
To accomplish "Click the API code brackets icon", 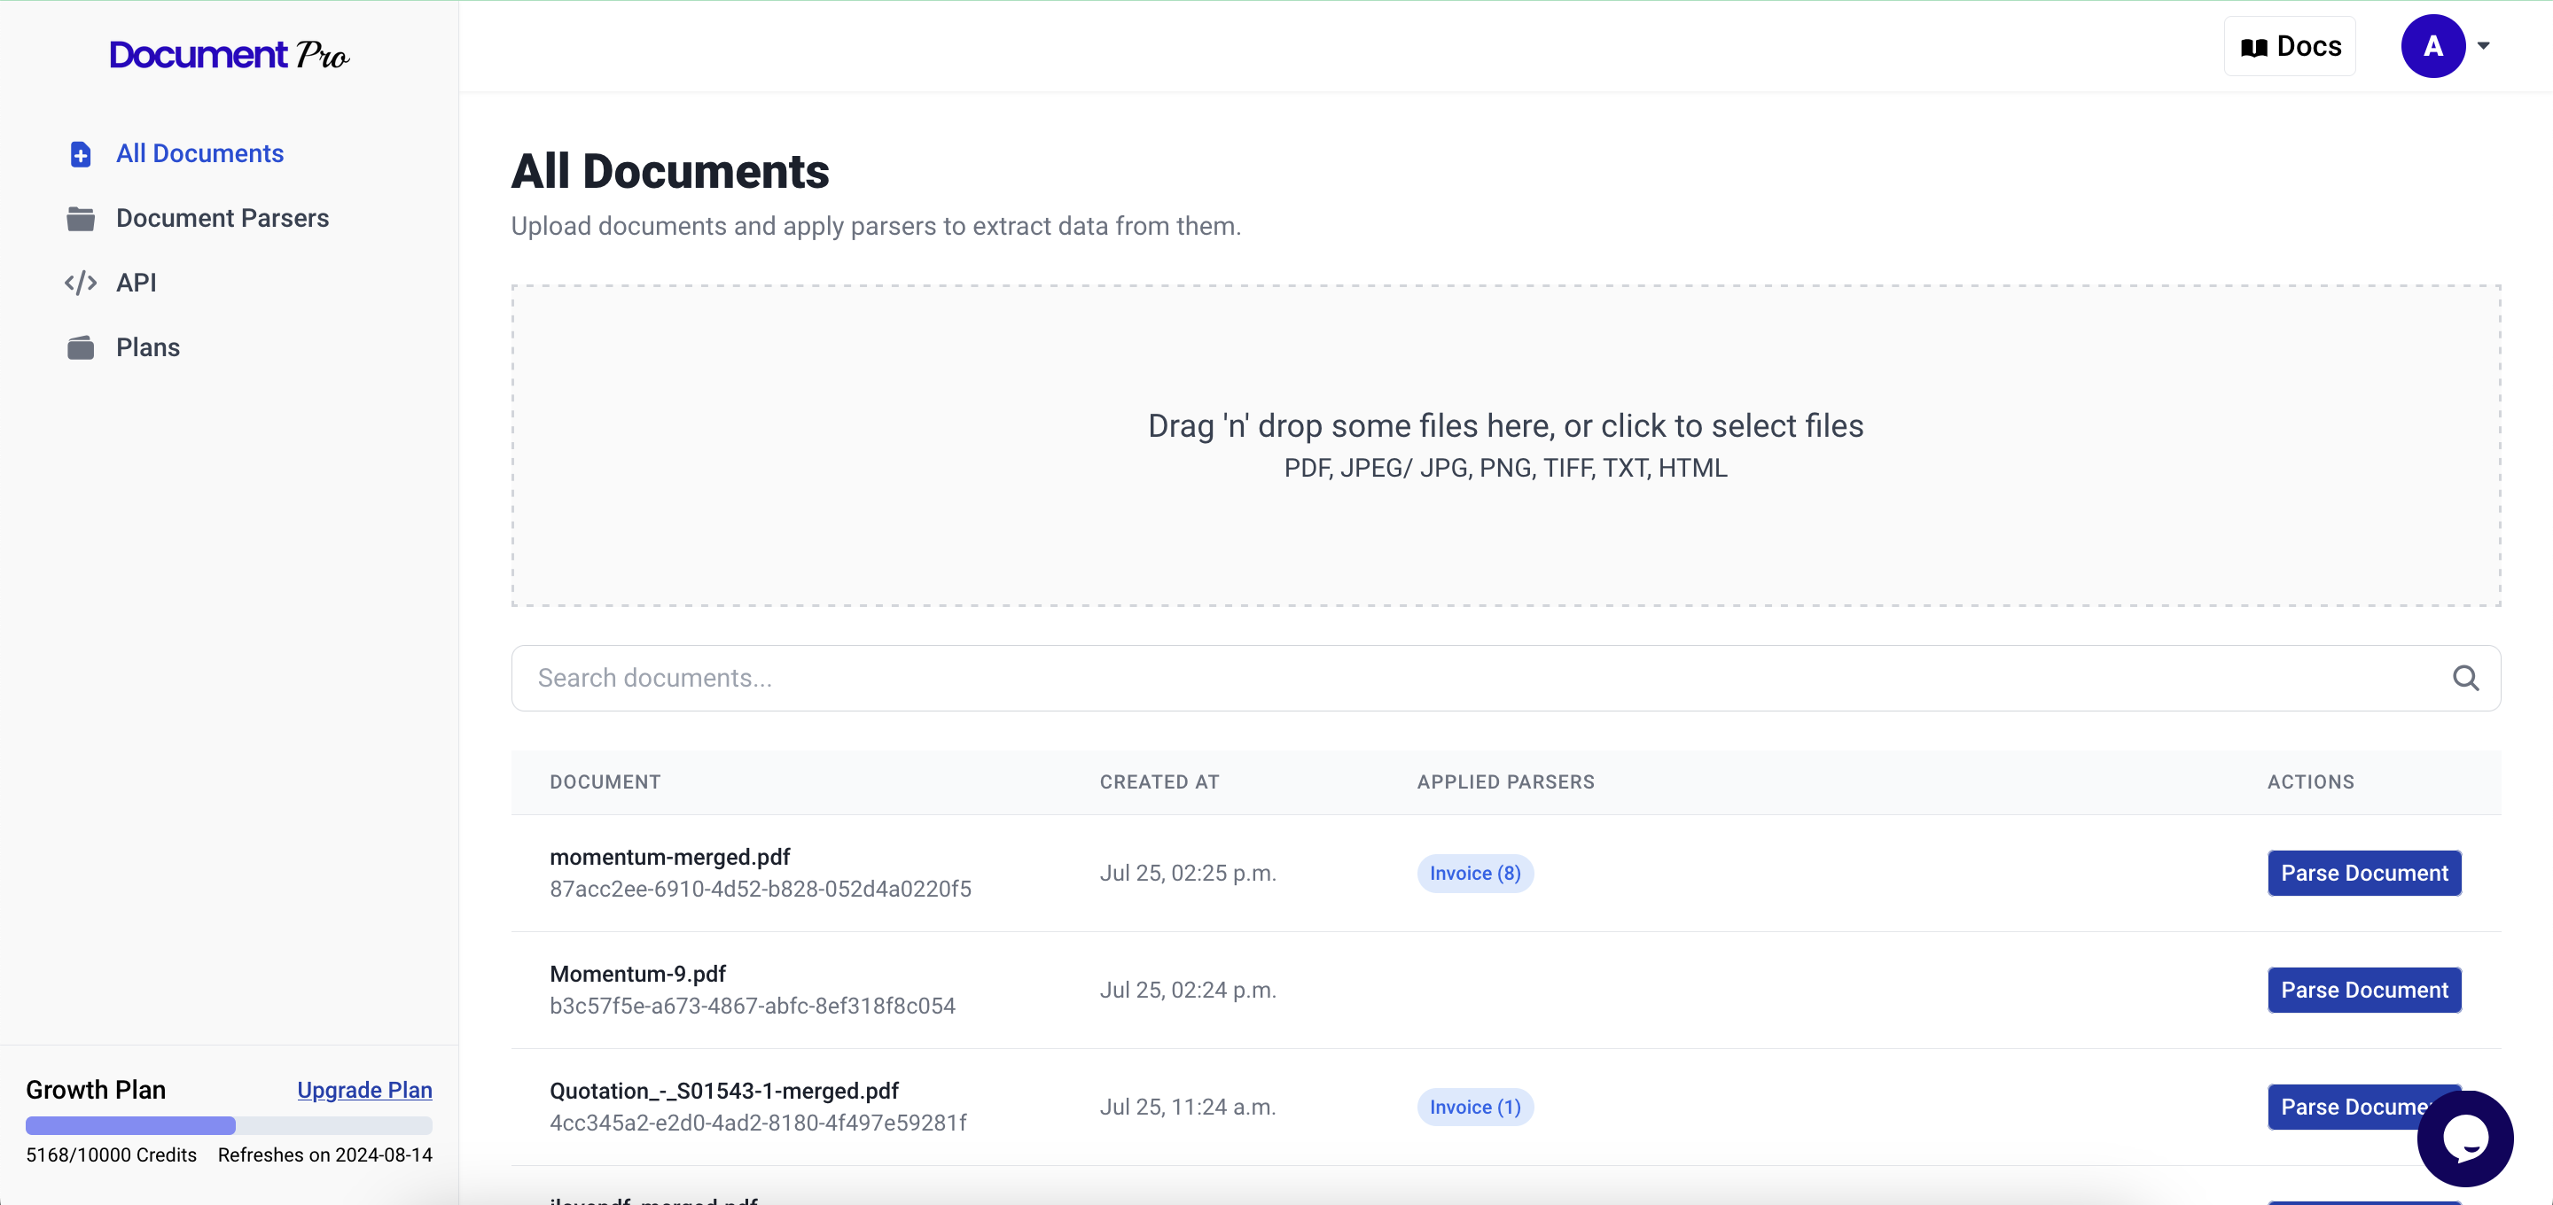I will 81,283.
